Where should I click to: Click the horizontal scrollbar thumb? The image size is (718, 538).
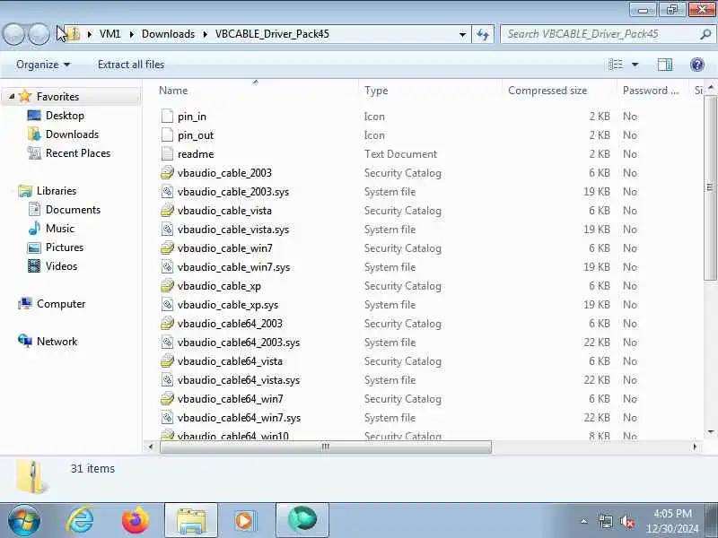[x=326, y=447]
